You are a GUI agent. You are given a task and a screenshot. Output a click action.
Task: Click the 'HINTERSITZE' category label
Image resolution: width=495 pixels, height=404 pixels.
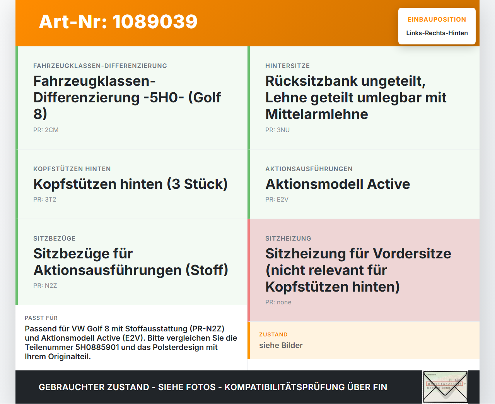(287, 66)
